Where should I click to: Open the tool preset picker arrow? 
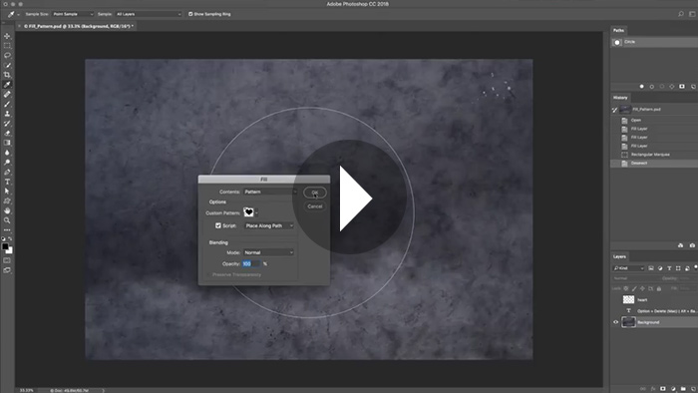(x=18, y=14)
